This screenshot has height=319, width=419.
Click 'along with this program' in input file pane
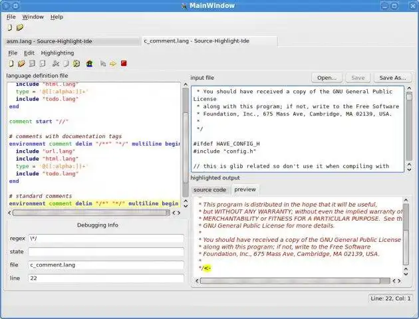coord(298,106)
